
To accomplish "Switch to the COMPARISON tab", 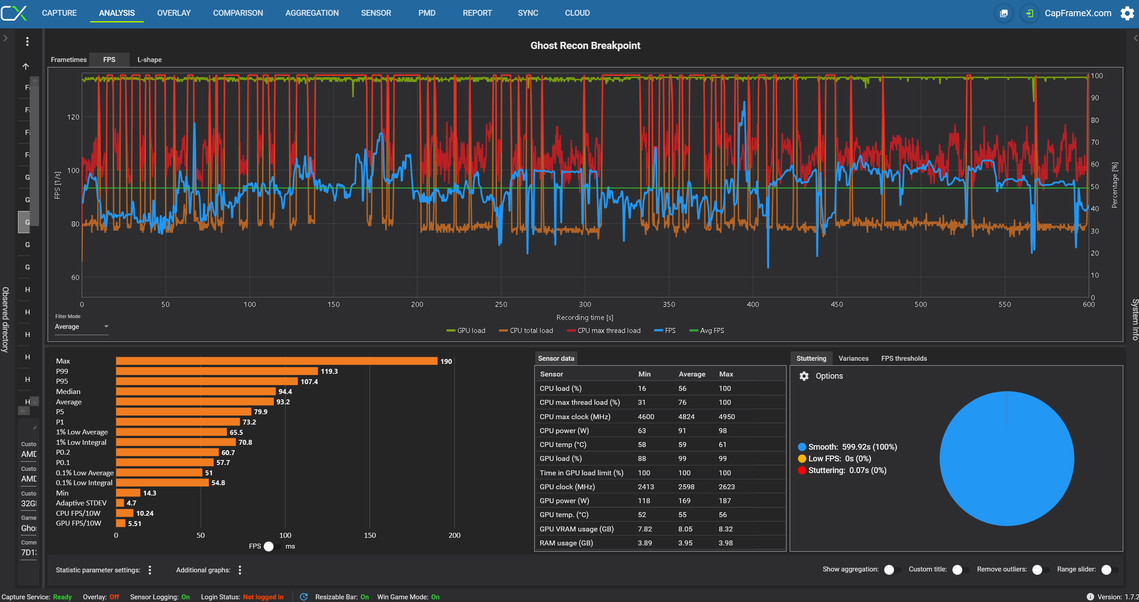I will pos(238,13).
